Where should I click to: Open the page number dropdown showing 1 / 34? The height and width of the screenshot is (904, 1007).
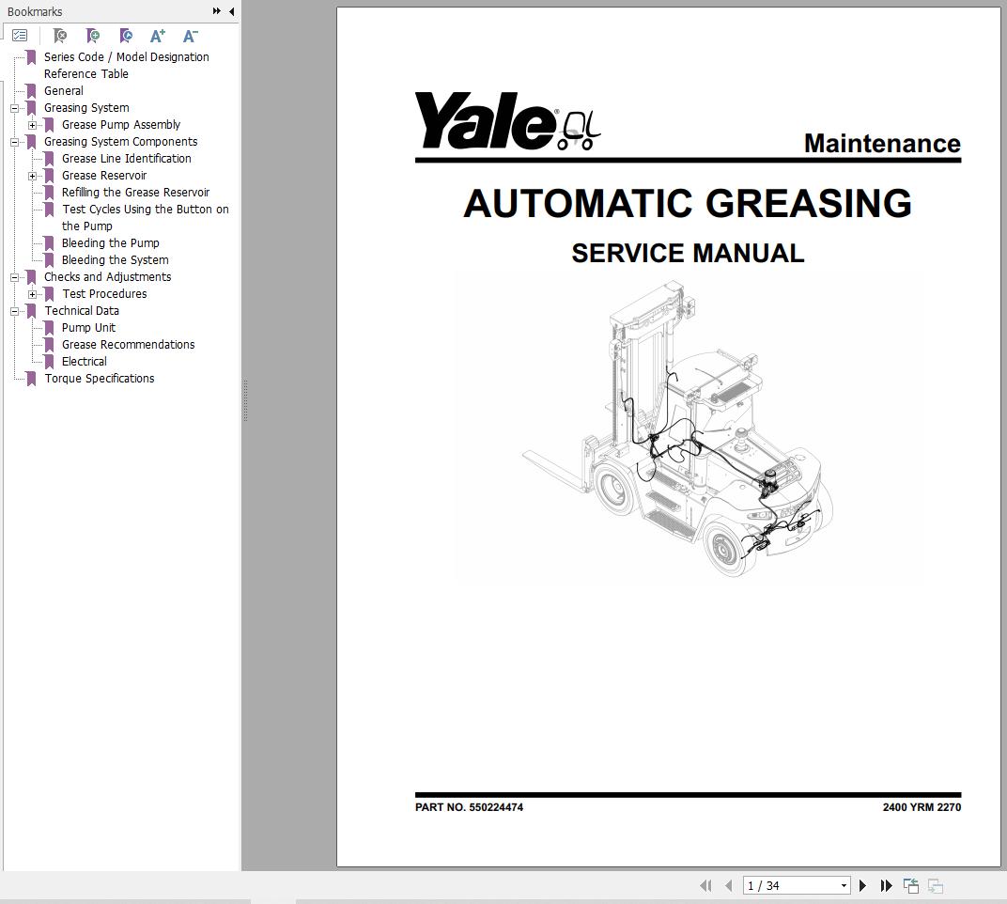[x=844, y=885]
